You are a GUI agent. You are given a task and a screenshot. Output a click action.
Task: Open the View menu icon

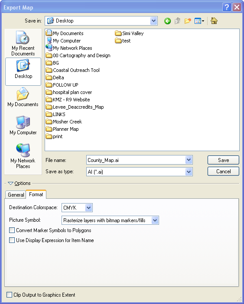click(199, 21)
